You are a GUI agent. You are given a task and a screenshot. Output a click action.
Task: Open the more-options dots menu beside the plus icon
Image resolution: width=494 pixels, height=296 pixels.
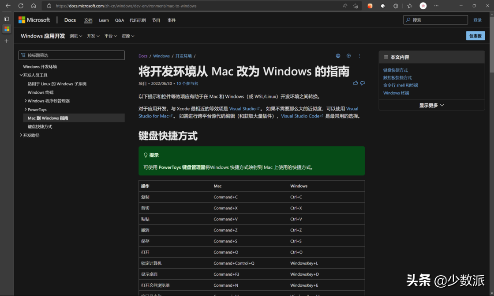pos(359,56)
